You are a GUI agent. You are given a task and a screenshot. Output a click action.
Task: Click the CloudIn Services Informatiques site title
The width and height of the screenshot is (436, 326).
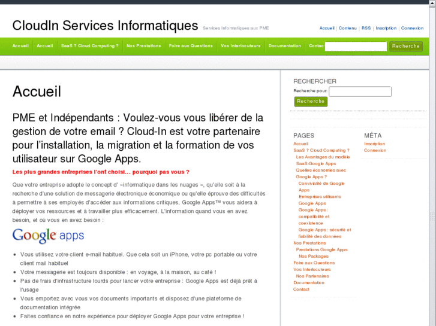[105, 25]
